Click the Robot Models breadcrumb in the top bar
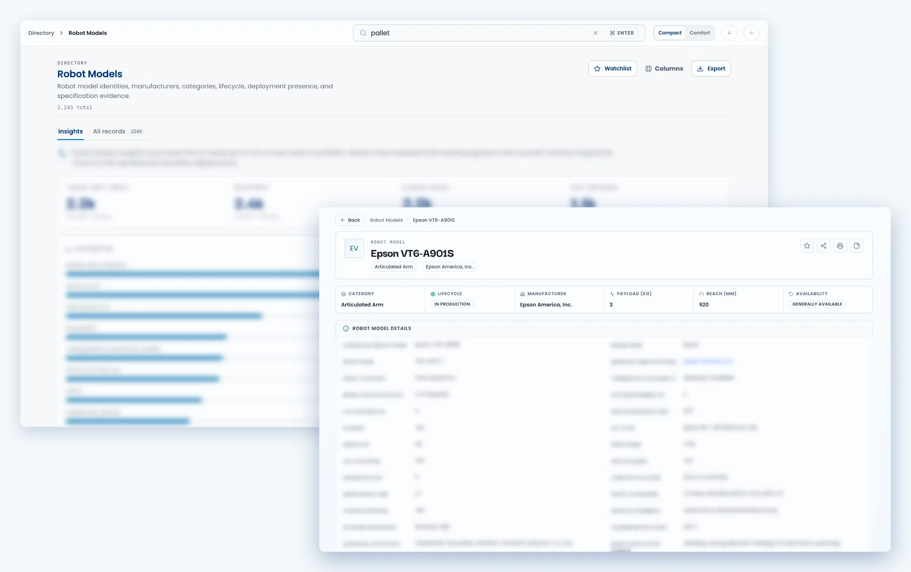This screenshot has width=911, height=572. point(88,33)
